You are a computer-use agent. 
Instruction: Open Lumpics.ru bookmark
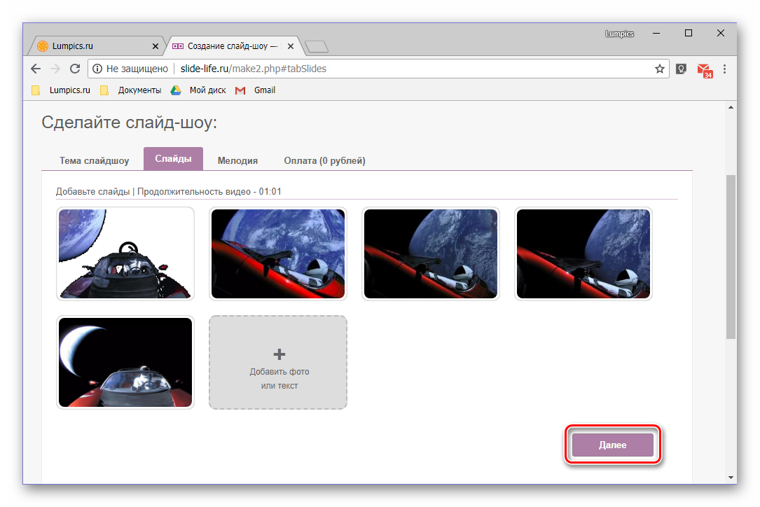pyautogui.click(x=61, y=90)
